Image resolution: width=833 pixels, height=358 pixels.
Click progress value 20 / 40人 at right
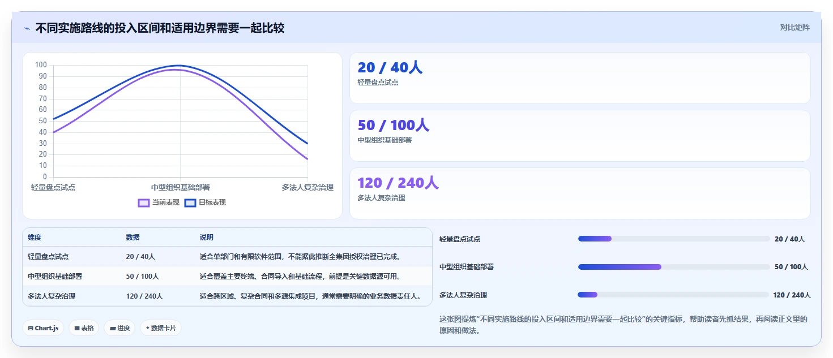(x=789, y=239)
